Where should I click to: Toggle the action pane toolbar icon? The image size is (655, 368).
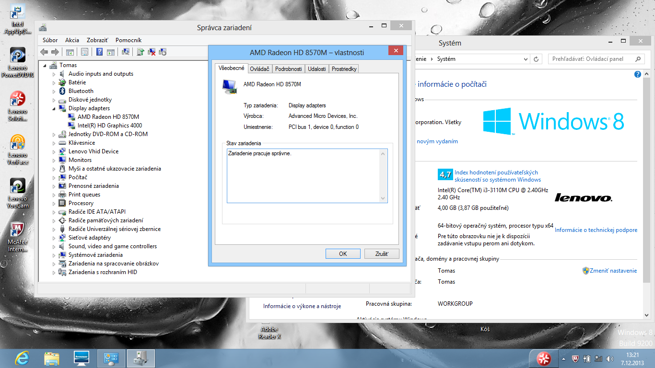pos(111,52)
